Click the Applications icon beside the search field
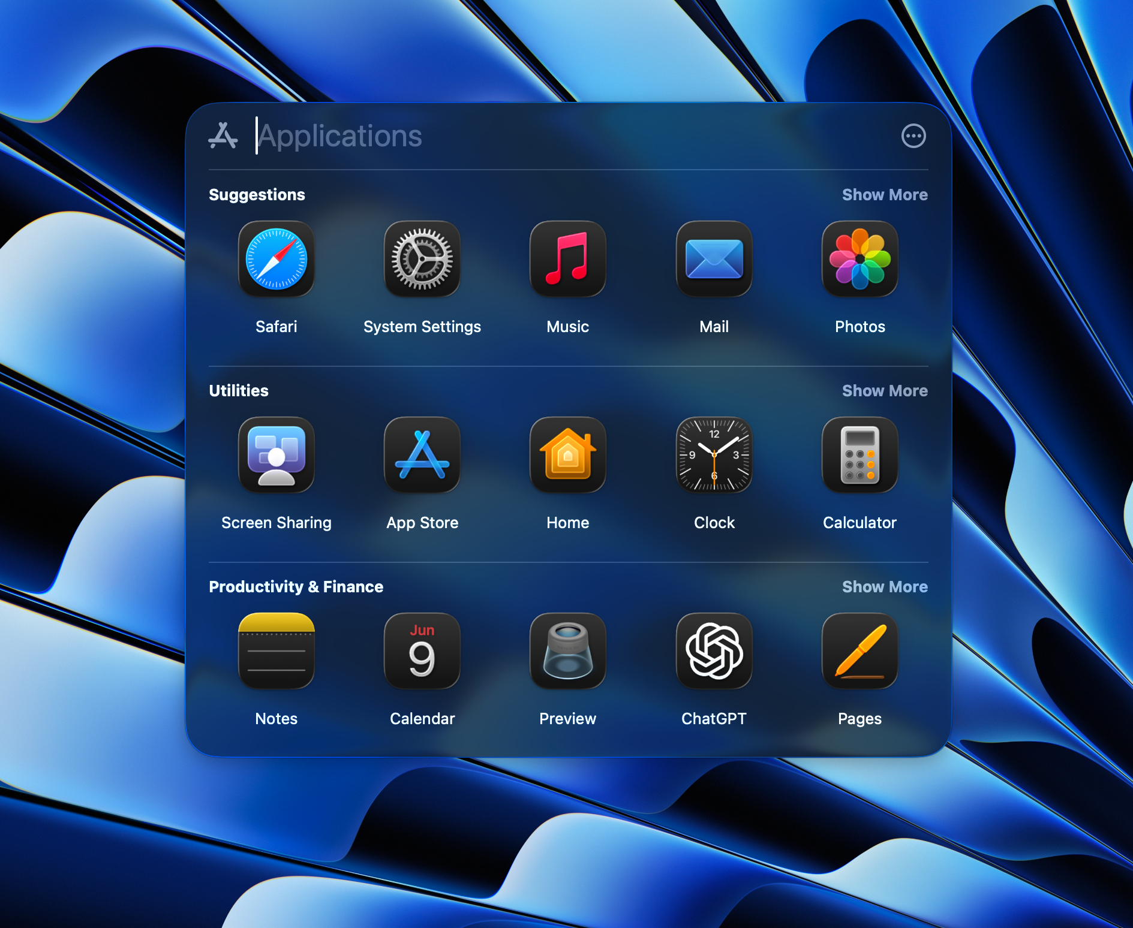Viewport: 1133px width, 928px height. tap(223, 135)
